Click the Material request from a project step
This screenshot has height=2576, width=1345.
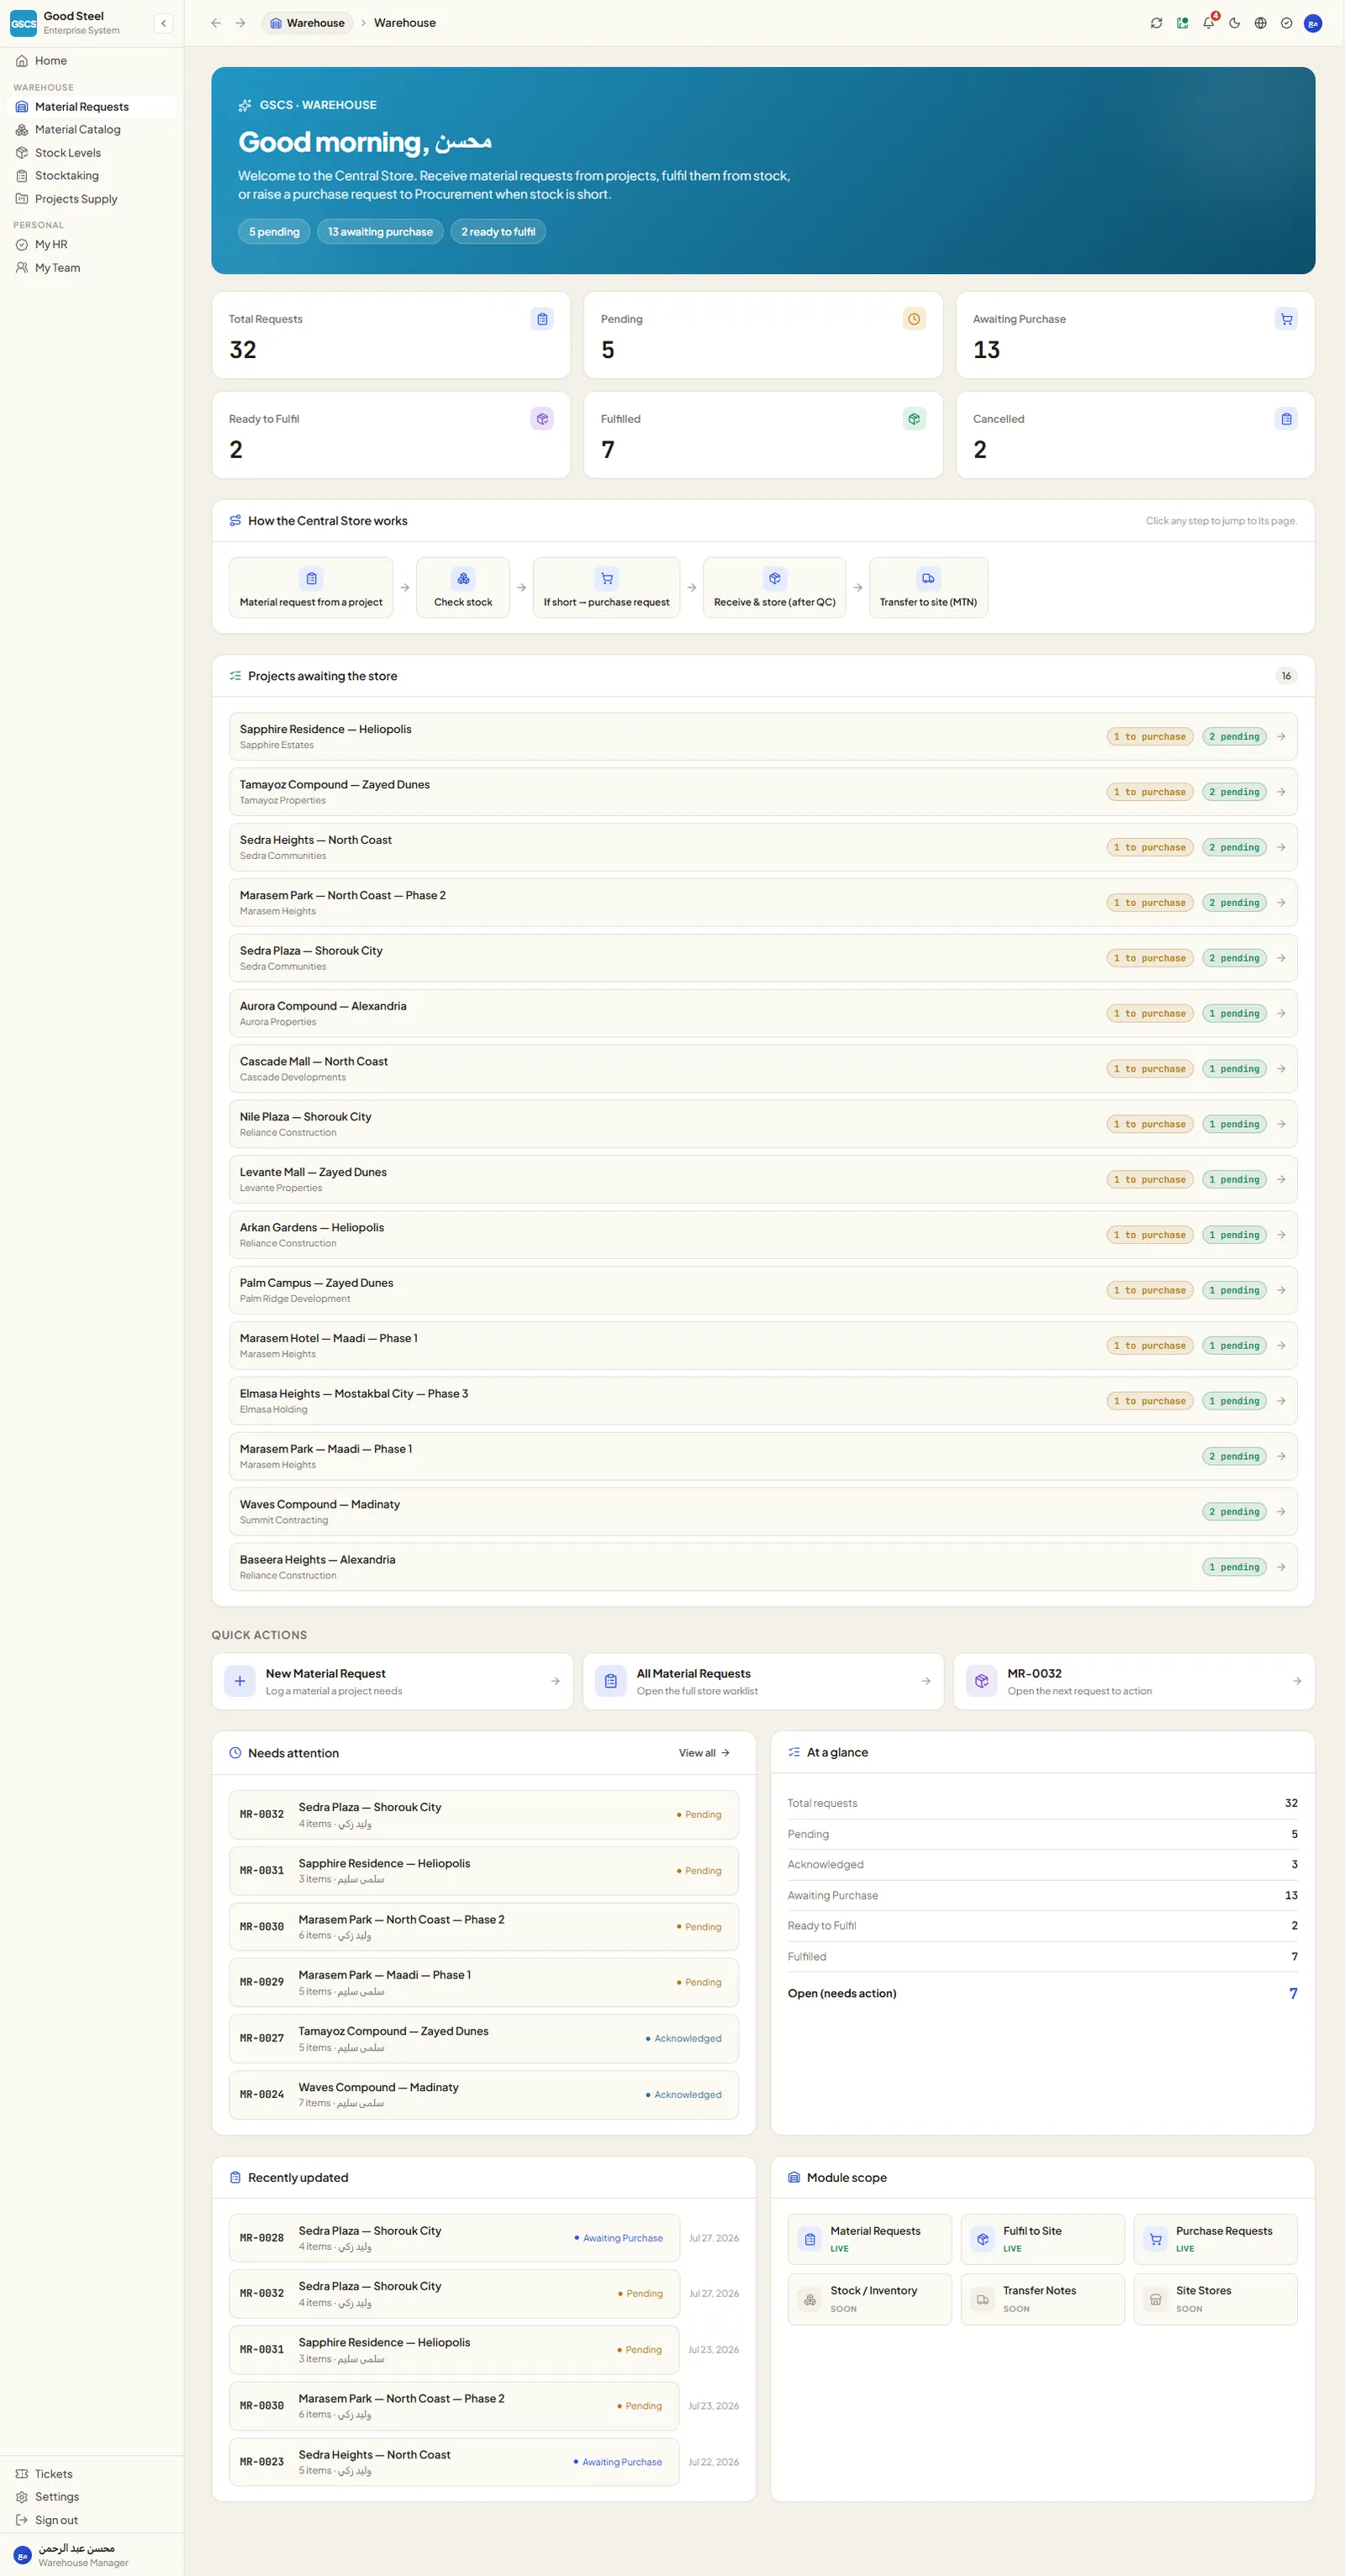coord(311,588)
